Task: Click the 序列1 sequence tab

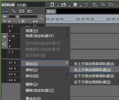Action: 51,12
